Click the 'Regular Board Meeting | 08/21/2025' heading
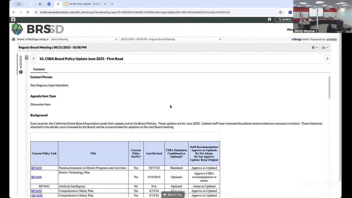352x198 pixels. pos(53,47)
